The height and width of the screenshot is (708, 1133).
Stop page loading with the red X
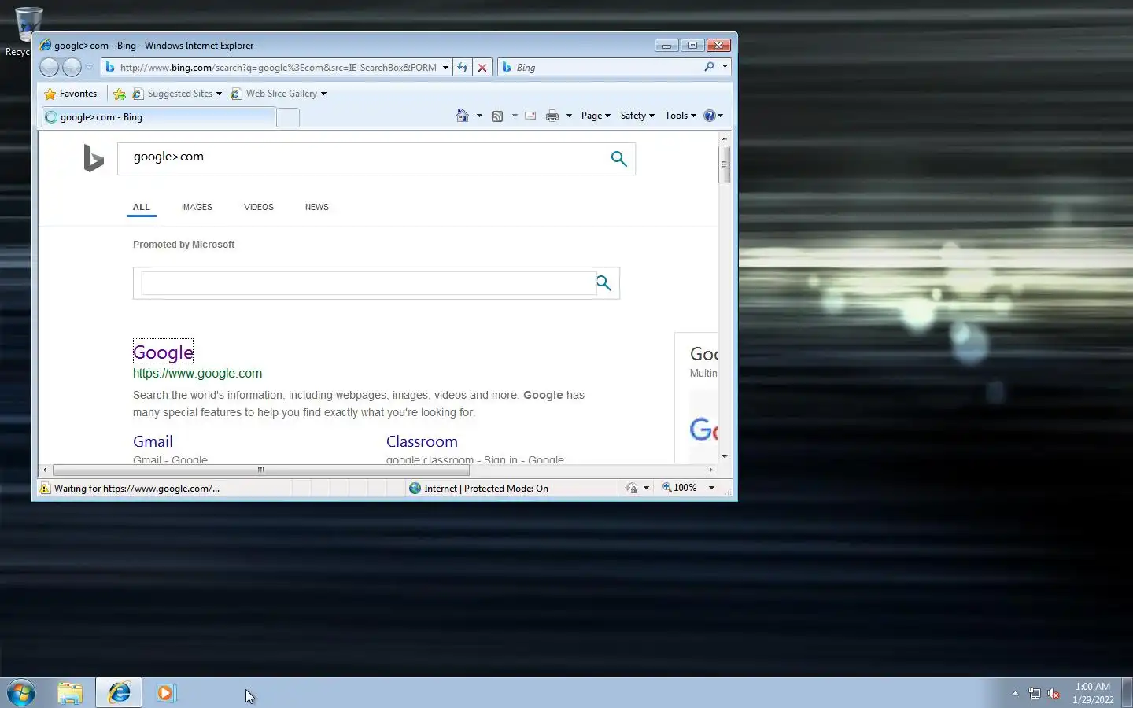pyautogui.click(x=482, y=68)
